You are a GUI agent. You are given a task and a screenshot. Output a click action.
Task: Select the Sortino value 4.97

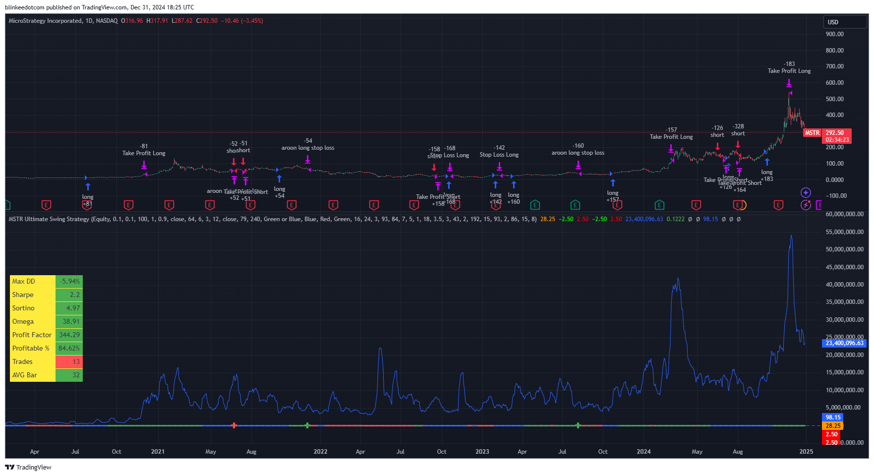point(69,308)
